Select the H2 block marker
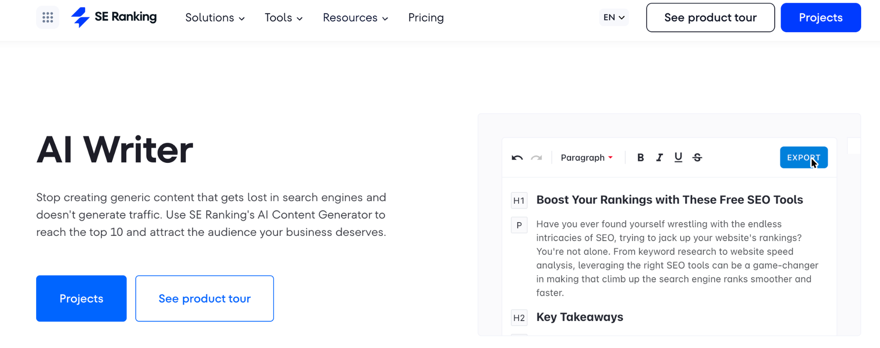Image resolution: width=880 pixels, height=348 pixels. coord(519,318)
